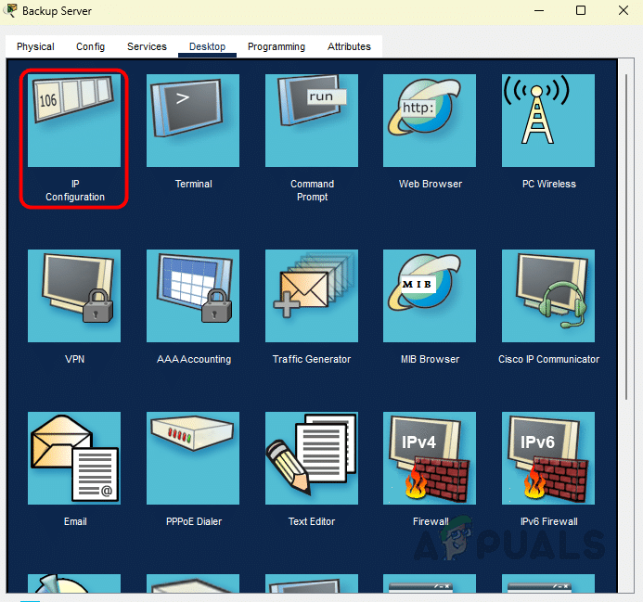Open the Email app

pos(74,458)
